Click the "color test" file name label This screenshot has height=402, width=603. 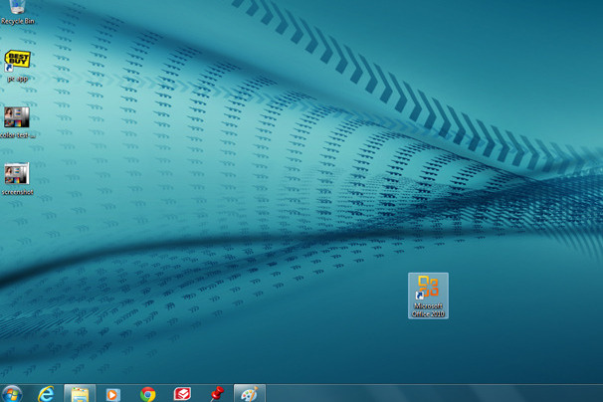(18, 134)
